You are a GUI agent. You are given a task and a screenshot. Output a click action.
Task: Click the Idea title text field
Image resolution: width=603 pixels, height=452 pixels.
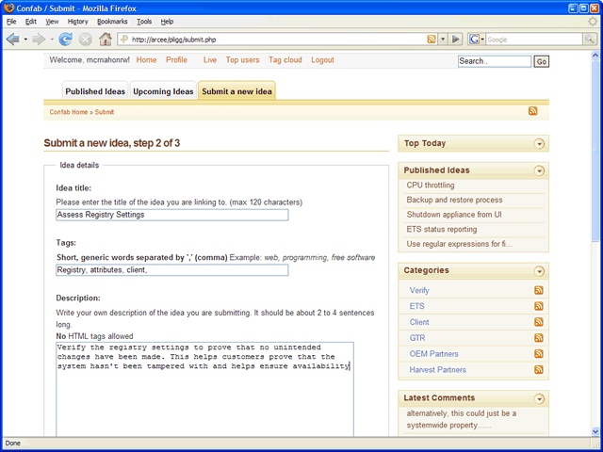[171, 215]
